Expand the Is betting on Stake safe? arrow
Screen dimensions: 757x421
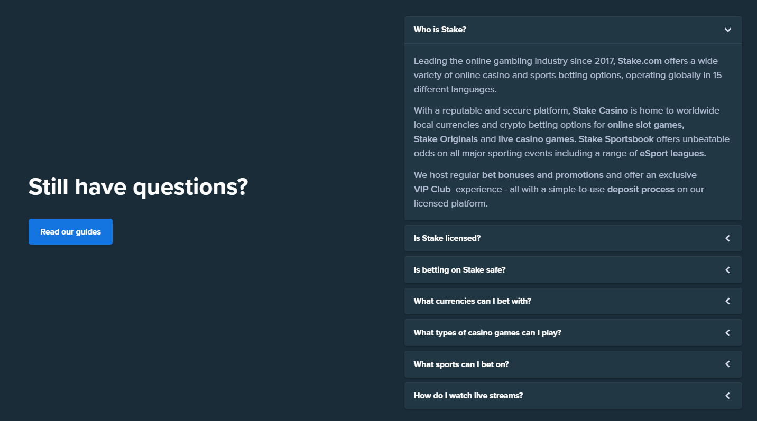point(728,270)
